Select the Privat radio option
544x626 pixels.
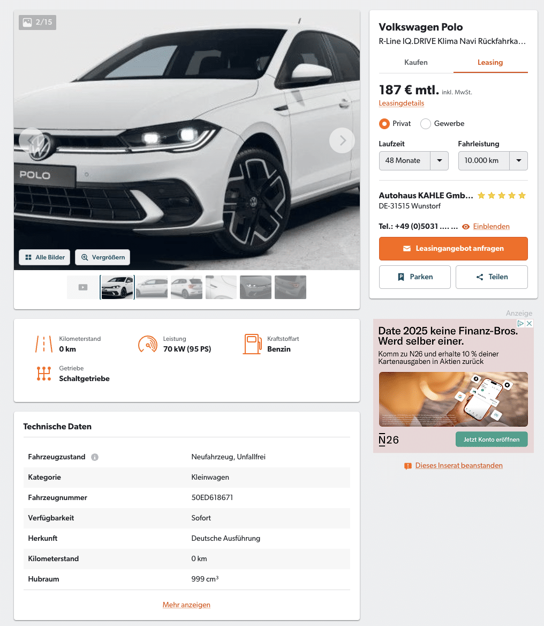384,124
